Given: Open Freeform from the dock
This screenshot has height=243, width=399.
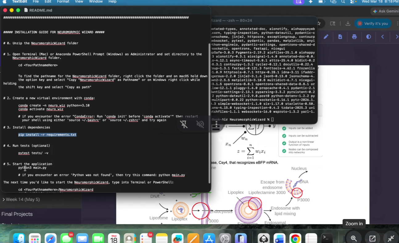Looking at the screenshot, I should coord(177,238).
